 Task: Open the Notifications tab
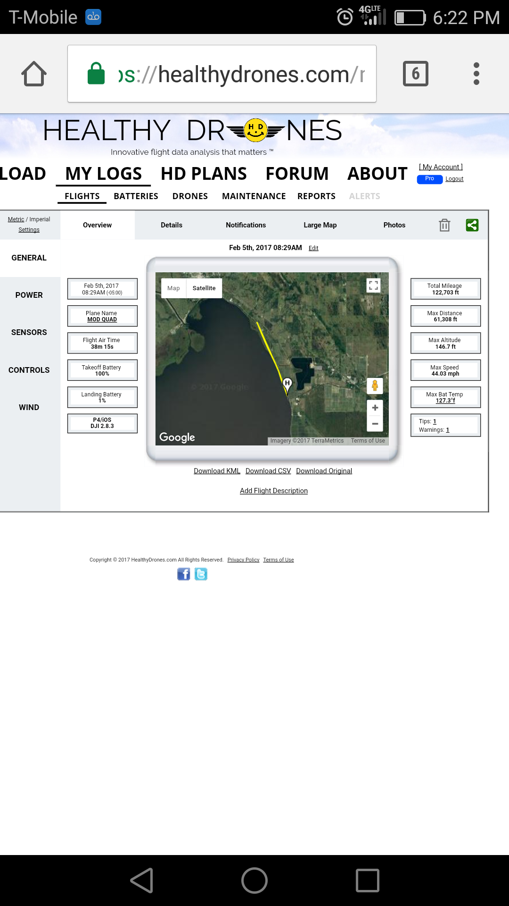pos(246,225)
